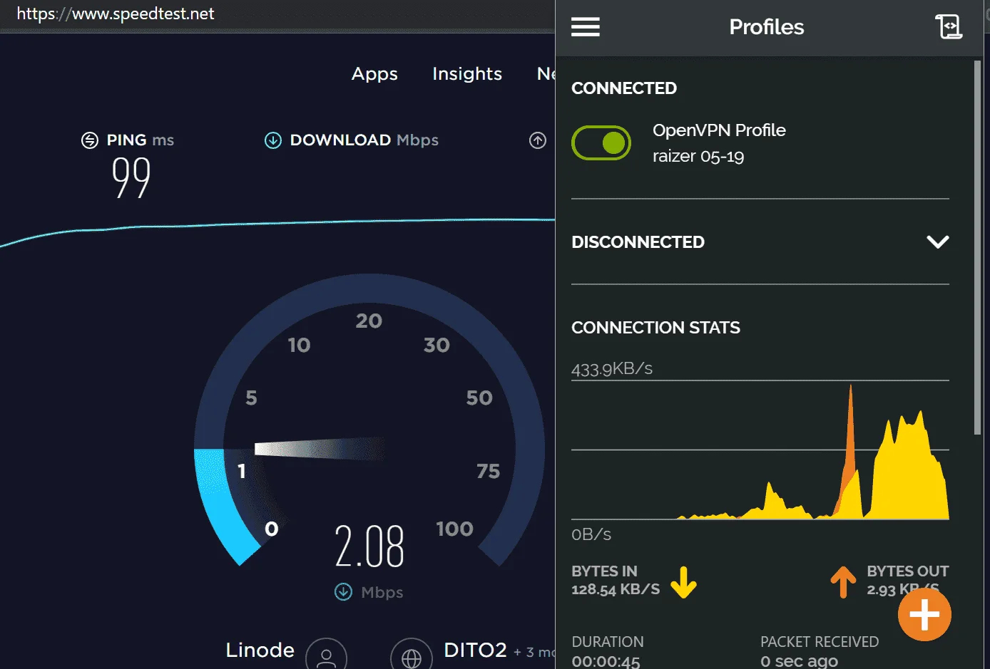This screenshot has width=990, height=669.
Task: Select the Profiles panel title
Action: [767, 27]
